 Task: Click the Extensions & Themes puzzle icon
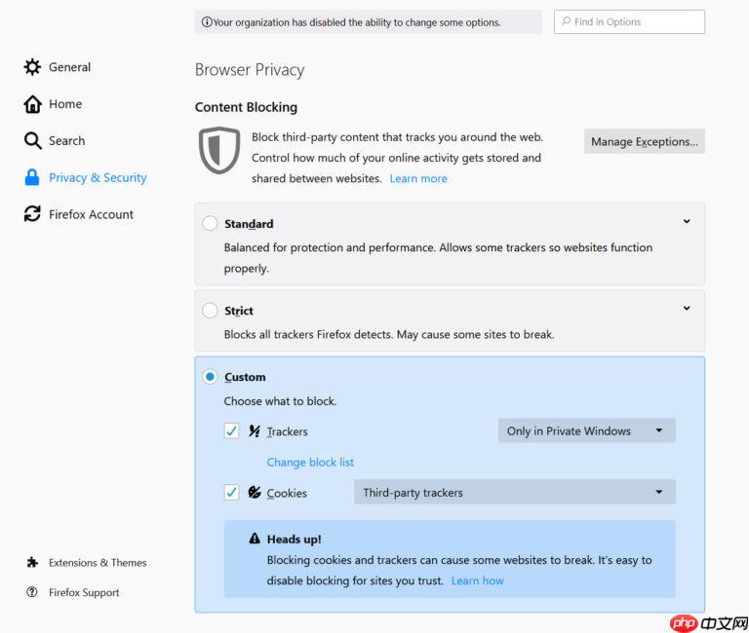(32, 563)
